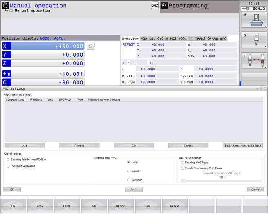Click the T1 tool name field
268x214 pixels.
tap(193, 63)
